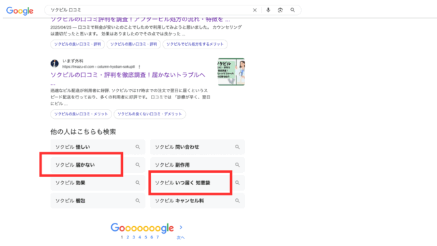Select the ソクピルの良い口コミ・評判 chip
Image resolution: width=437 pixels, height=246 pixels.
(x=77, y=44)
